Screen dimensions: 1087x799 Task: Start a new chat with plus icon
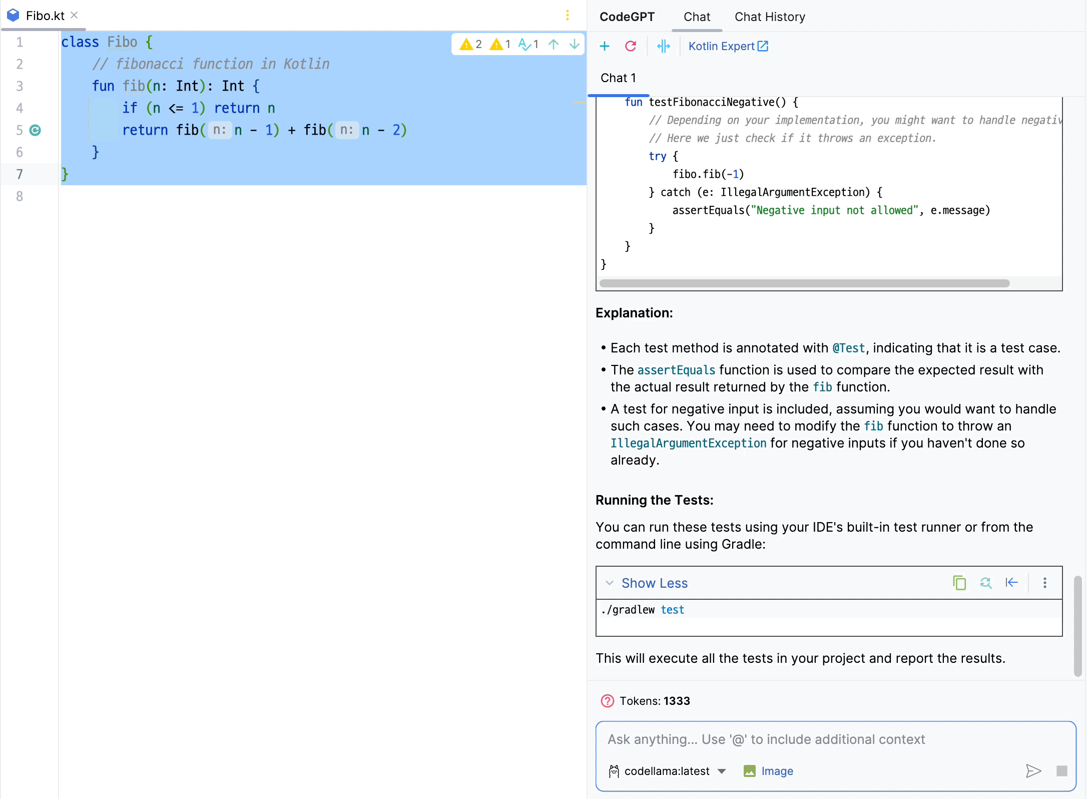pos(604,46)
